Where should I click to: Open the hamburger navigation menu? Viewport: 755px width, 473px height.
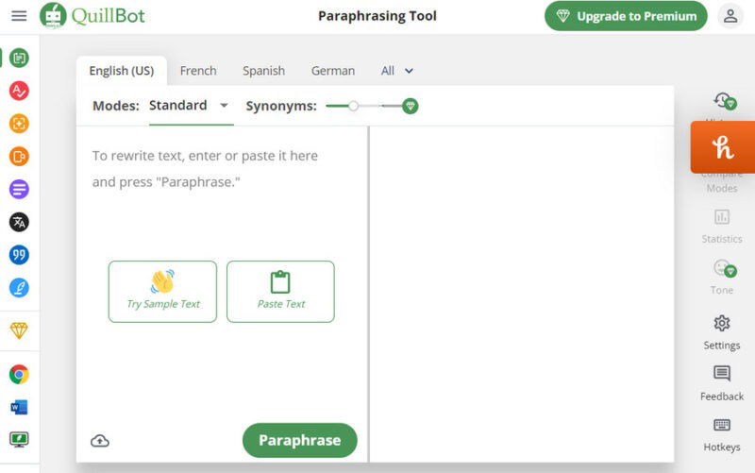(x=19, y=16)
